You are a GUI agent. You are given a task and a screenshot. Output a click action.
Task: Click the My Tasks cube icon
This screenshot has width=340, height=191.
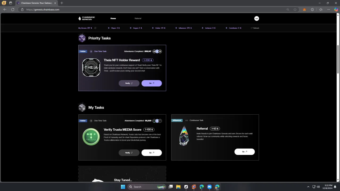coord(82,107)
